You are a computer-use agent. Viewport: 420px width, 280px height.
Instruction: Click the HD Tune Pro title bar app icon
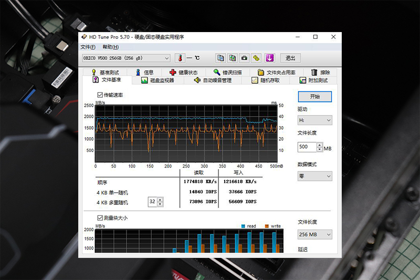[x=84, y=37]
